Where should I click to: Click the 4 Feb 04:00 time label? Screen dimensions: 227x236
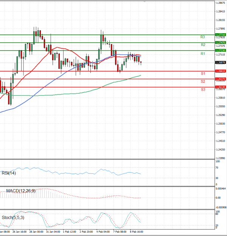(103, 231)
